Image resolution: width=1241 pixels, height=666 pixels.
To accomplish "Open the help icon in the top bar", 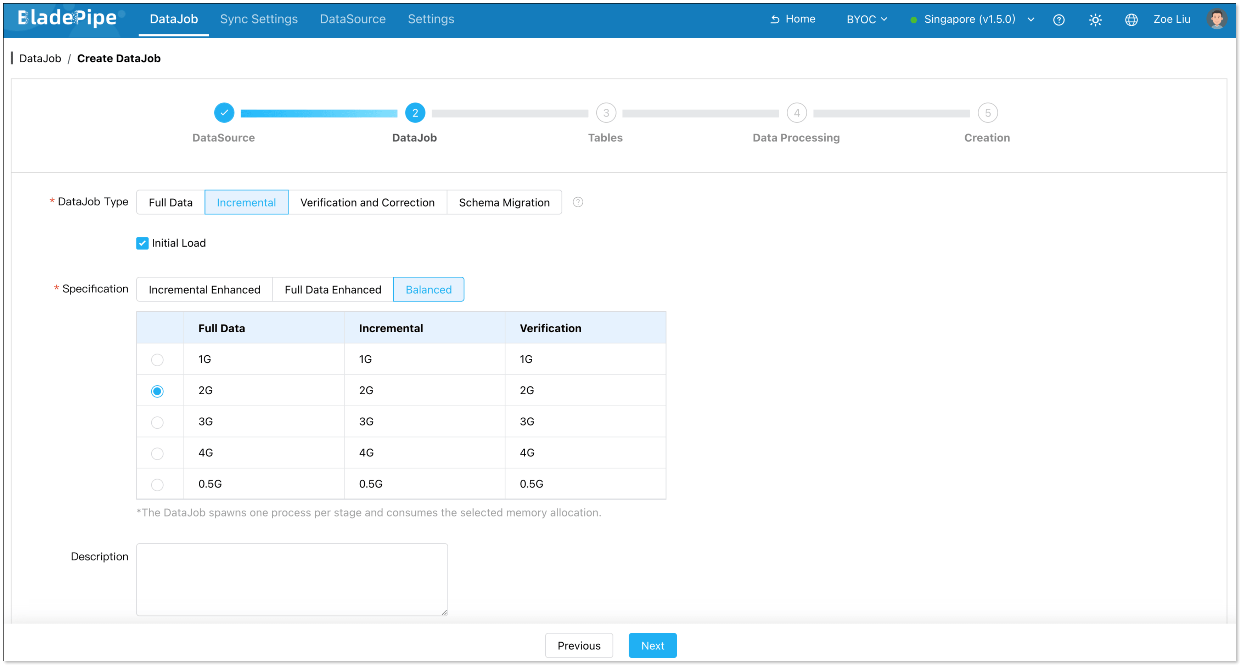I will pyautogui.click(x=1059, y=19).
